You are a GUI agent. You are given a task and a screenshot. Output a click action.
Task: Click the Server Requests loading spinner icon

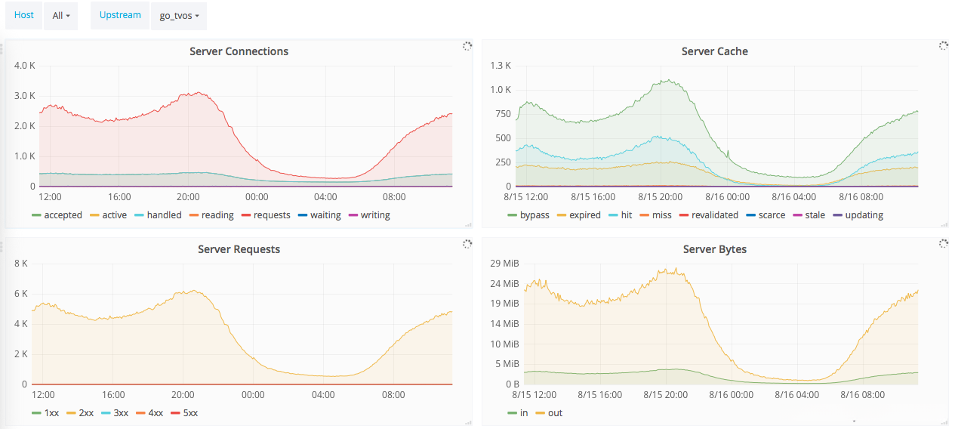[467, 244]
